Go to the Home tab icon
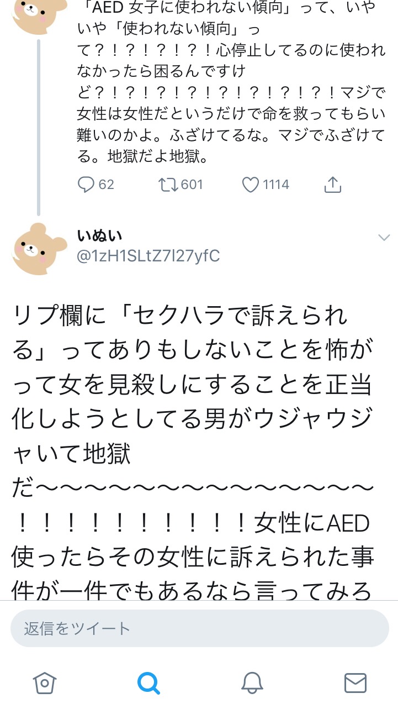Screen dimensions: 398x709 [x=44, y=683]
